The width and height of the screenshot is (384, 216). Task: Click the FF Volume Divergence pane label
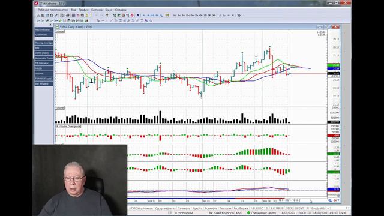68,127
